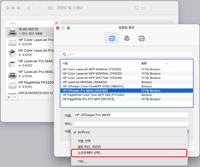Choose AirPrint from the menu
The width and height of the screenshot is (200, 167).
tap(129, 132)
